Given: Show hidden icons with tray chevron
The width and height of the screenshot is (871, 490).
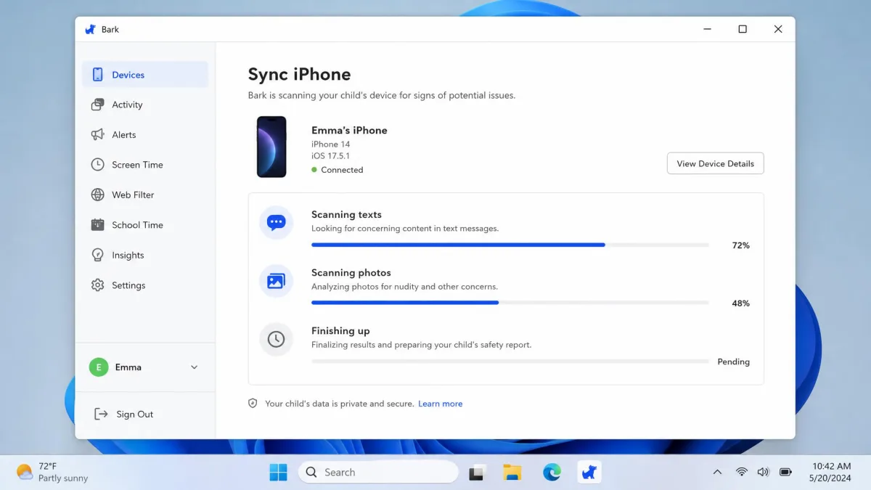Looking at the screenshot, I should (x=717, y=472).
